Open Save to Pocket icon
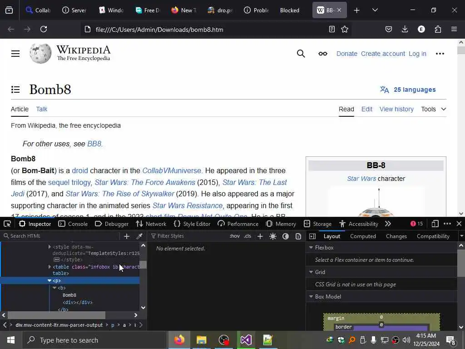This screenshot has width=465, height=349. point(389,29)
